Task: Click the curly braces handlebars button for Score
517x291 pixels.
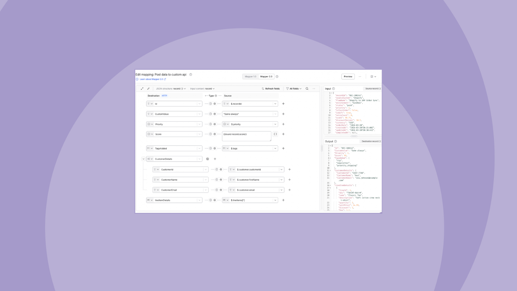Action: pos(275,134)
